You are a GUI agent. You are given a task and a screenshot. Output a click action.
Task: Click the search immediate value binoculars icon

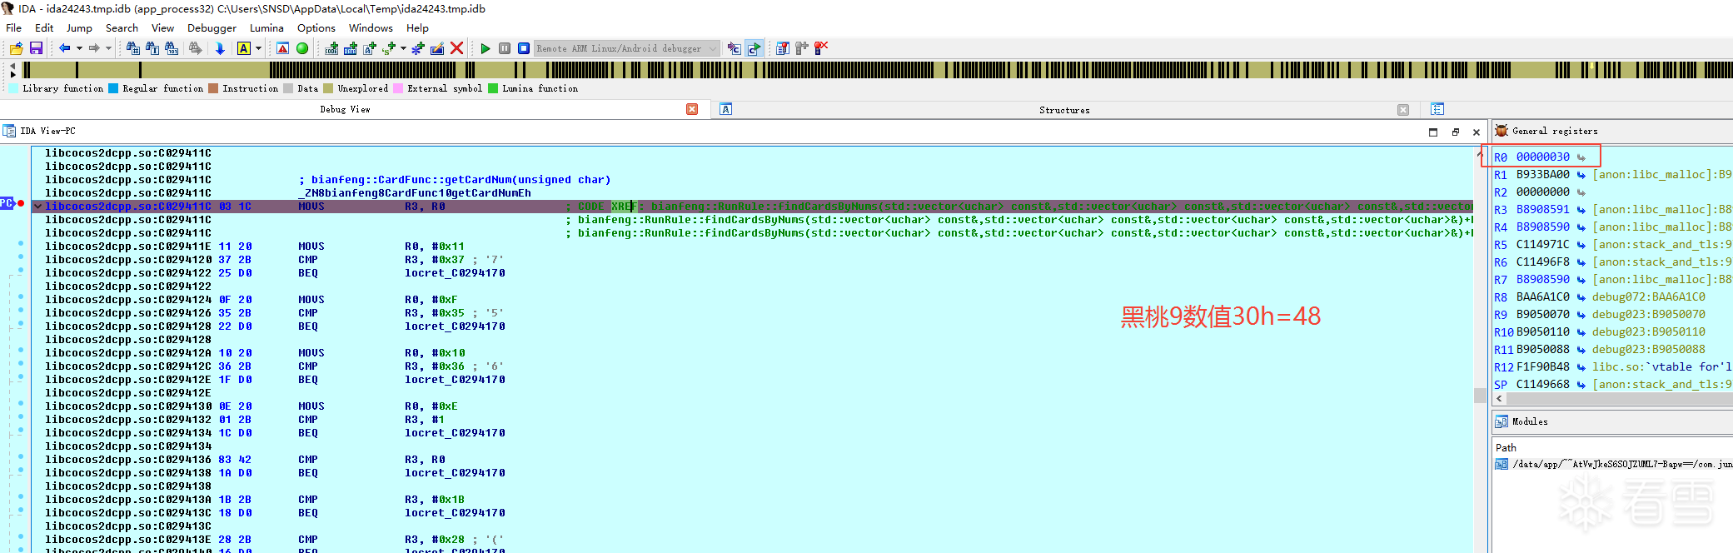[x=132, y=48]
